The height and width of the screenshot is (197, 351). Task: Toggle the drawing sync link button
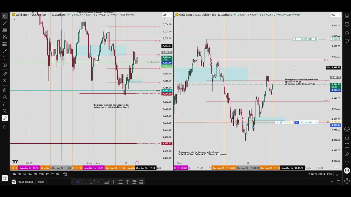coord(5,118)
